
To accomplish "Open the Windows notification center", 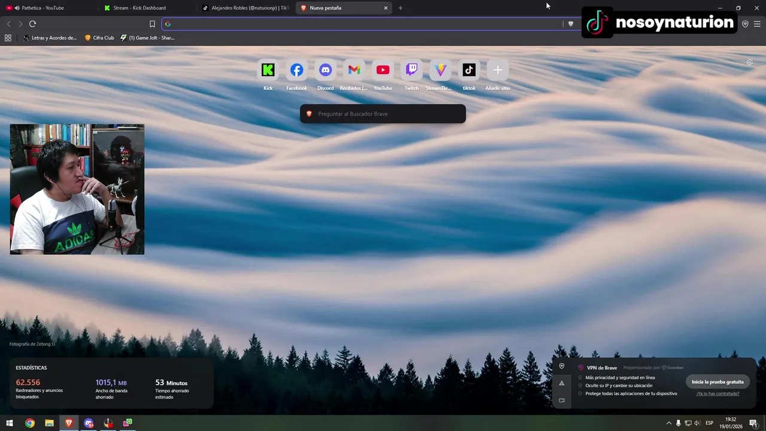I will pyautogui.click(x=753, y=423).
